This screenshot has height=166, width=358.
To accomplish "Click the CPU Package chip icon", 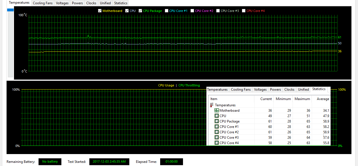I will (x=216, y=121).
